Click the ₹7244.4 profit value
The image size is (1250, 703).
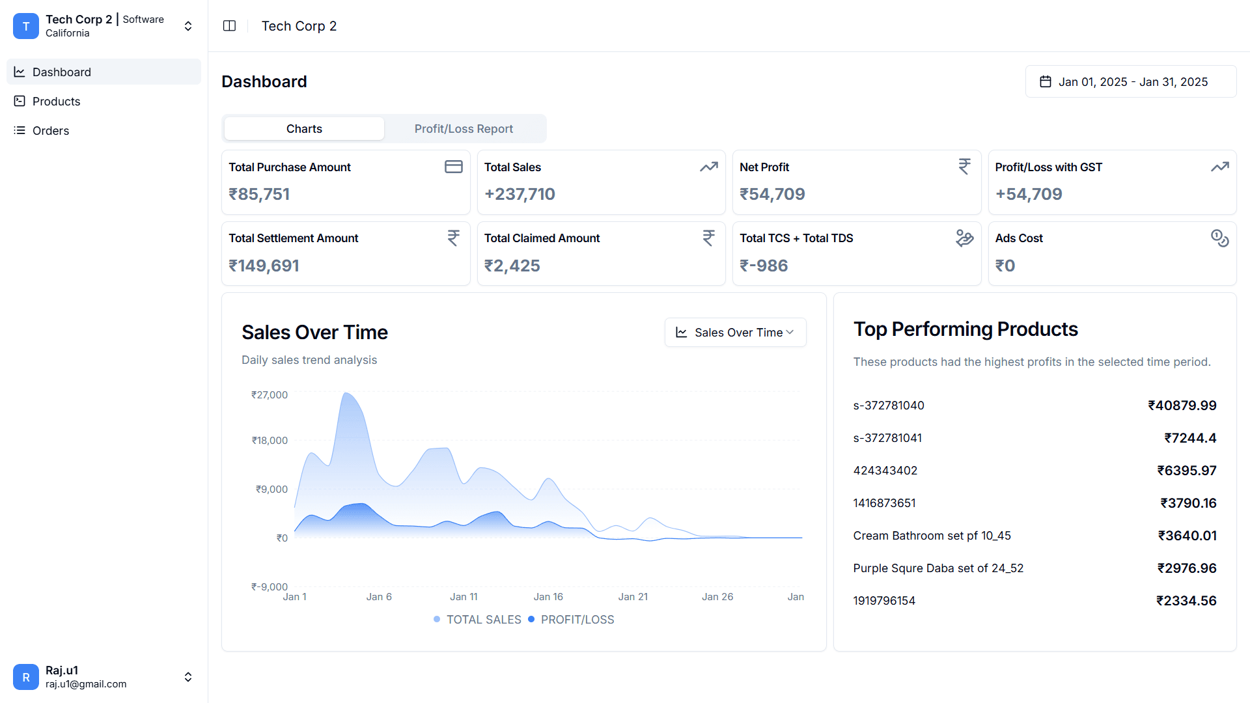(1191, 438)
